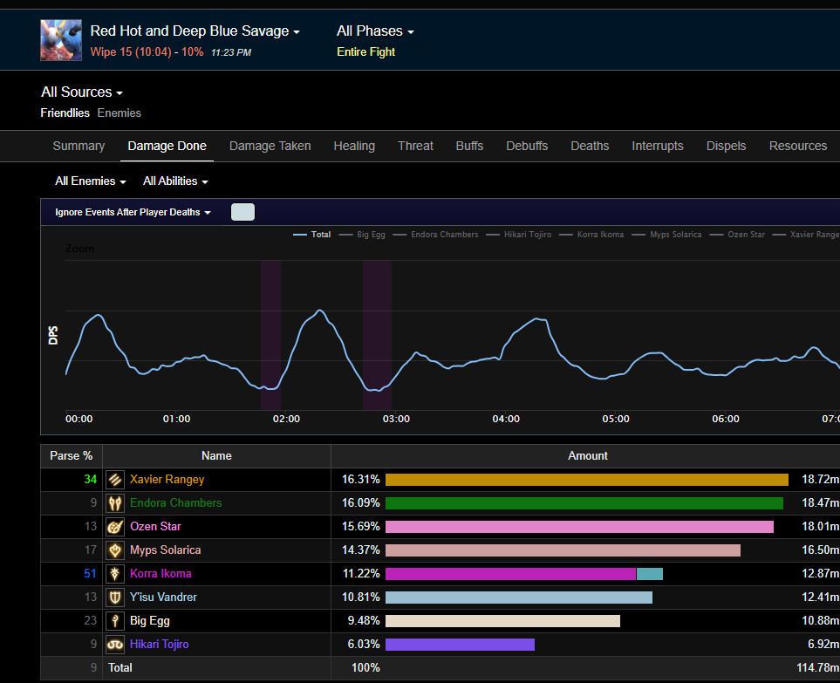The image size is (840, 683).
Task: Click Hikari Tojiro's job icon
Action: [x=115, y=645]
